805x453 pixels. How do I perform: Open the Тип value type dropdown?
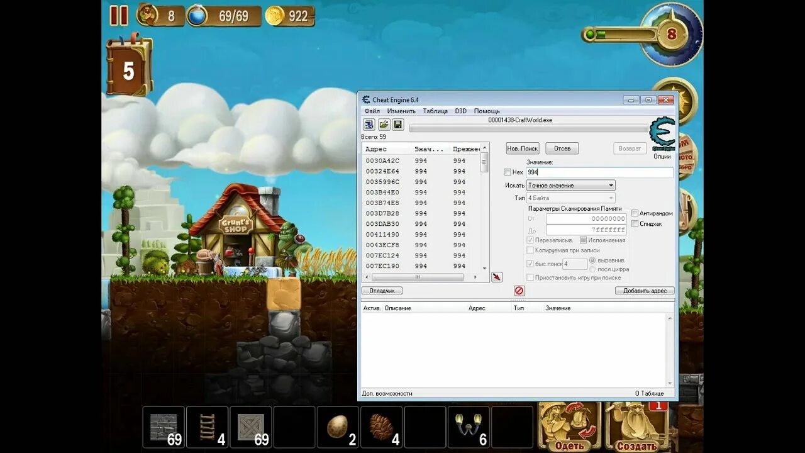click(571, 198)
